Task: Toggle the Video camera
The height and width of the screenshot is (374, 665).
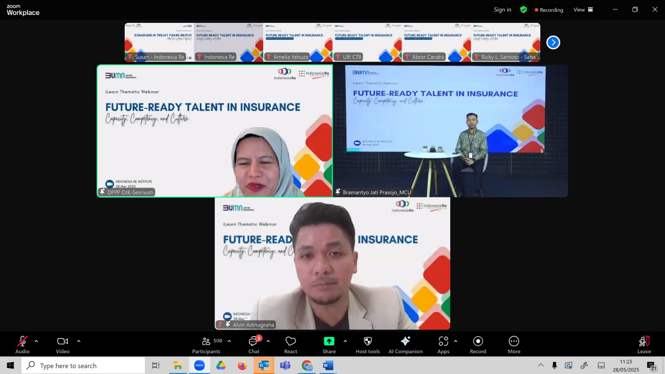Action: click(63, 345)
